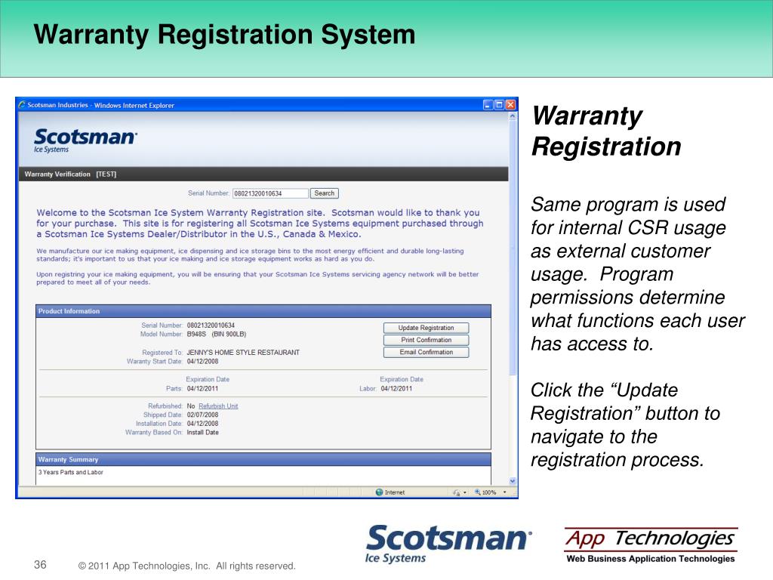Select the Warranty Start Date value 04/12/2008
The image size is (773, 580).
pyautogui.click(x=202, y=362)
